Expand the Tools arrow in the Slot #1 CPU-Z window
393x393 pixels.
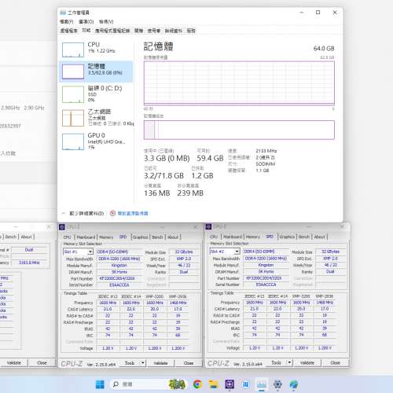[143, 363]
